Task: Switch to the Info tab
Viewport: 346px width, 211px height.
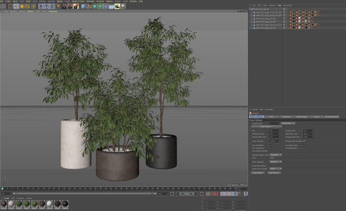Action: pos(272,117)
